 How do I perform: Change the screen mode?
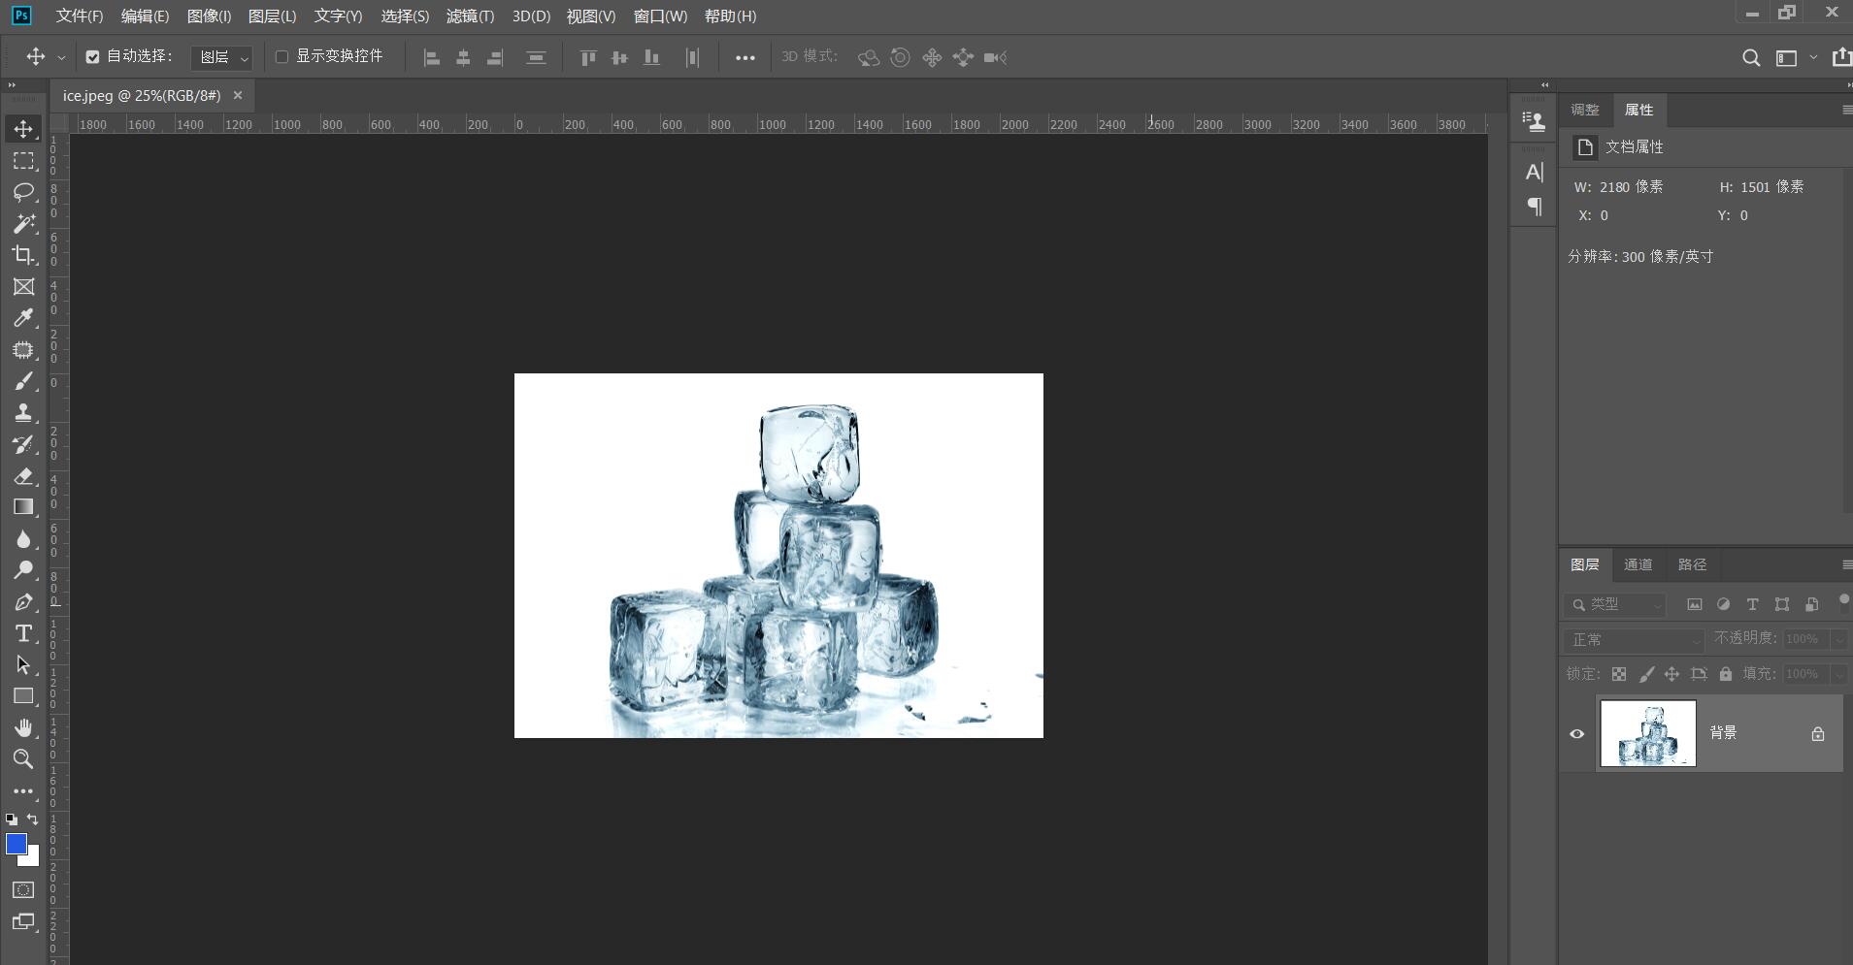[23, 921]
